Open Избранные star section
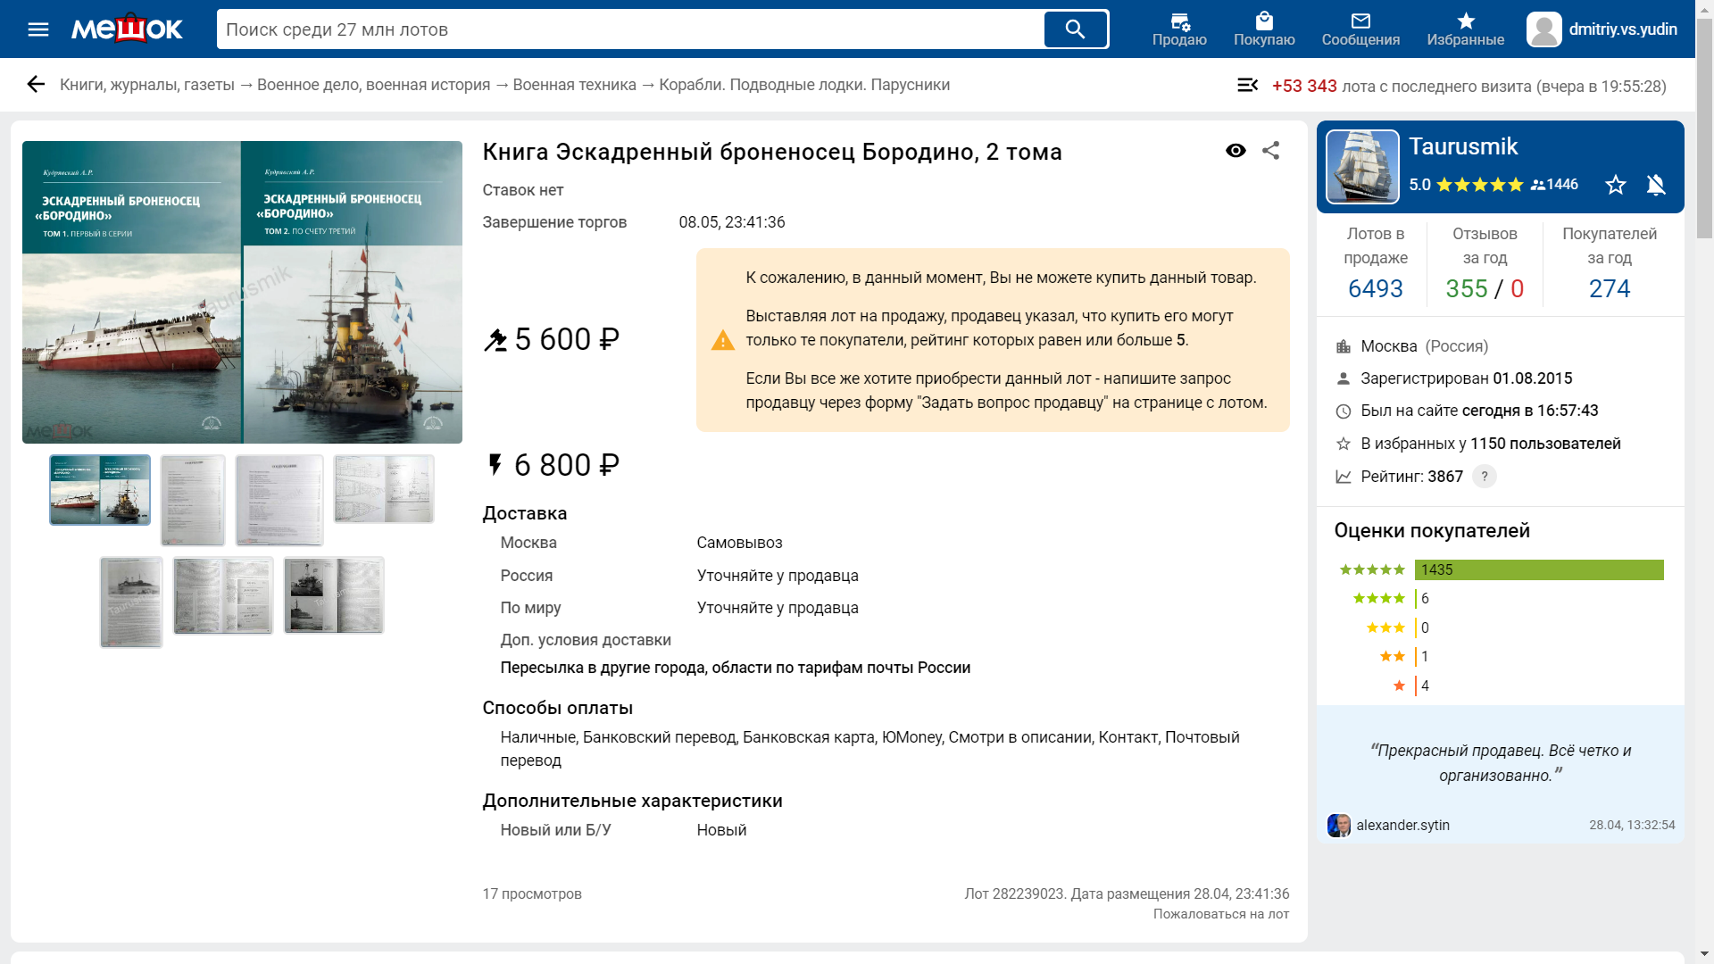The image size is (1714, 964). [1465, 29]
